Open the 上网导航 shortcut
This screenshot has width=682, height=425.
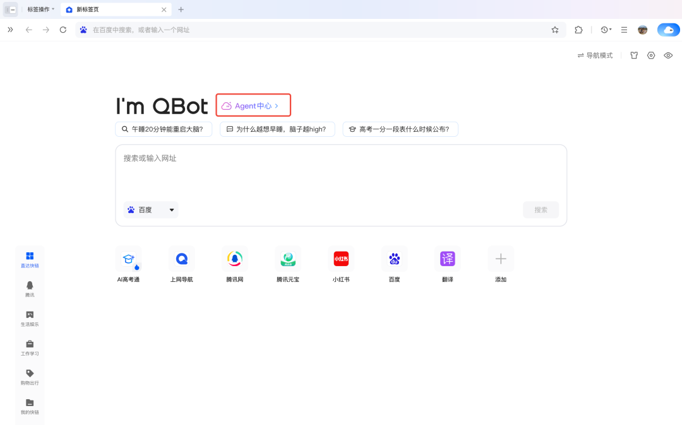pos(181,263)
